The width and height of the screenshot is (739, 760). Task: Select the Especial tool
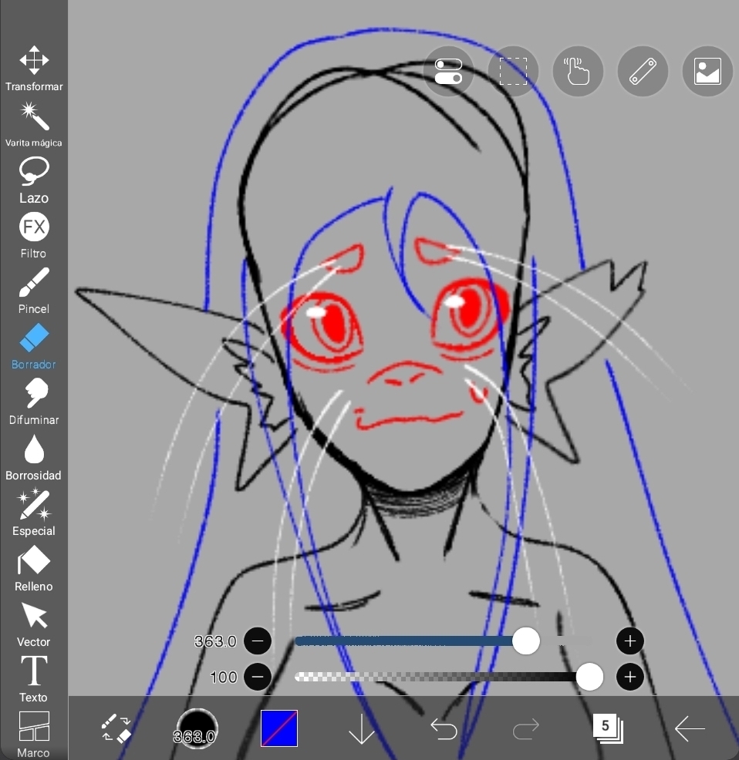coord(34,512)
